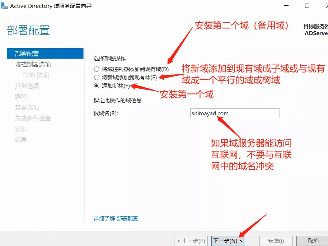
Task: Select 查看选项 in the sidebar
Action: click(x=27, y=107)
